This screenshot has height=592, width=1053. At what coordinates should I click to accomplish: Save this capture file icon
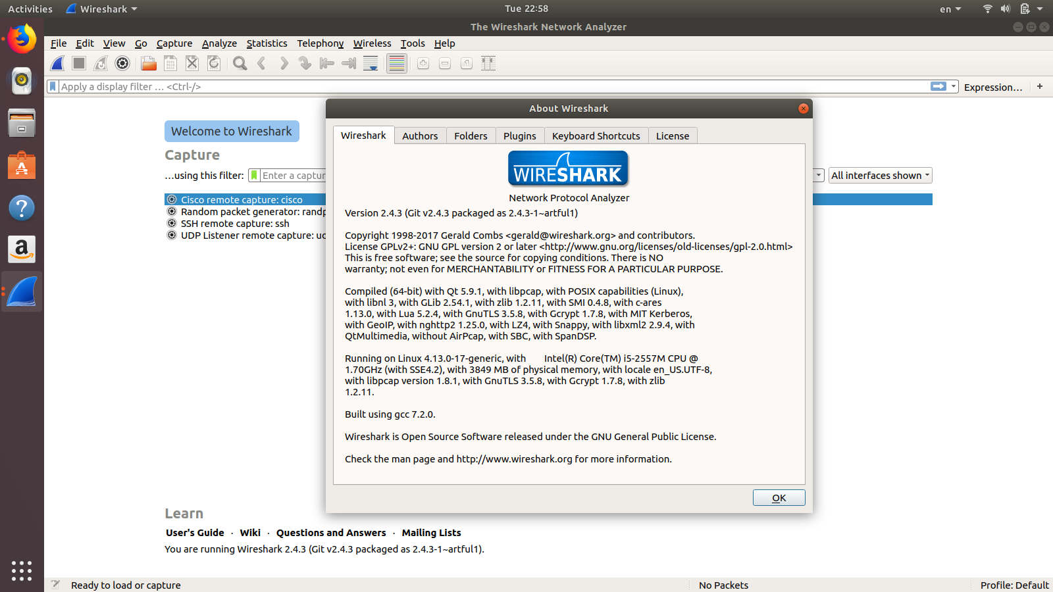pyautogui.click(x=170, y=63)
